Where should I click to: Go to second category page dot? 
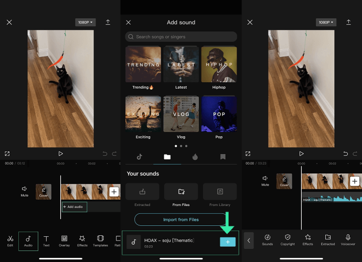tap(181, 146)
